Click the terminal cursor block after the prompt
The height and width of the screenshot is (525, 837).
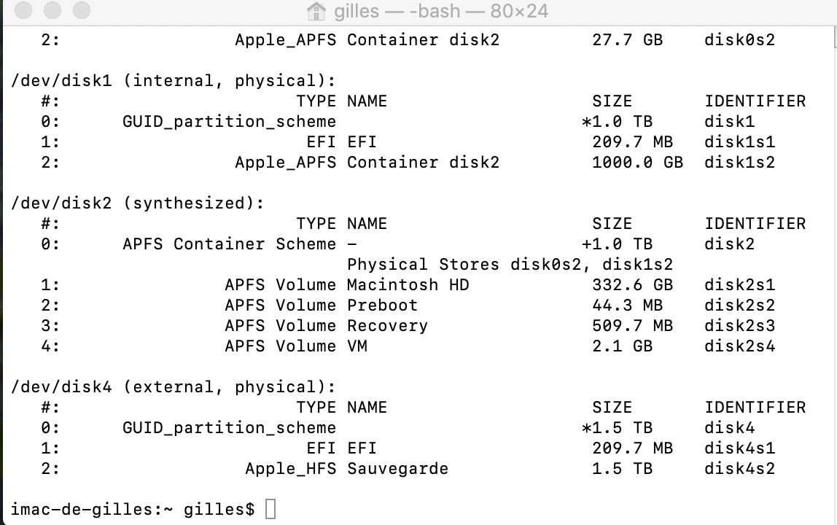[270, 509]
